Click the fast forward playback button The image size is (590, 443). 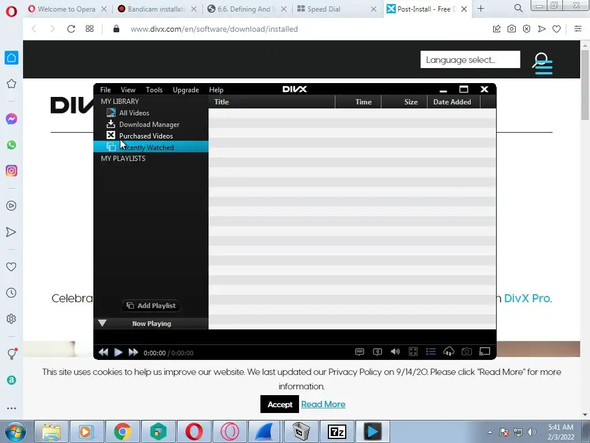coord(133,352)
